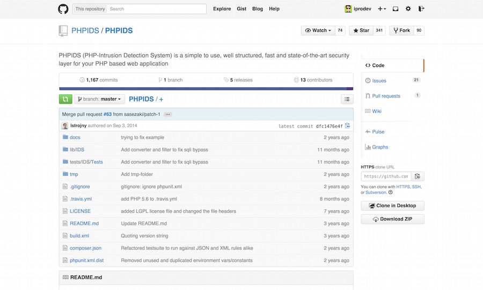Viewport: 483px width, 290px height.
Task: Click the sign out icon
Action: (x=421, y=9)
